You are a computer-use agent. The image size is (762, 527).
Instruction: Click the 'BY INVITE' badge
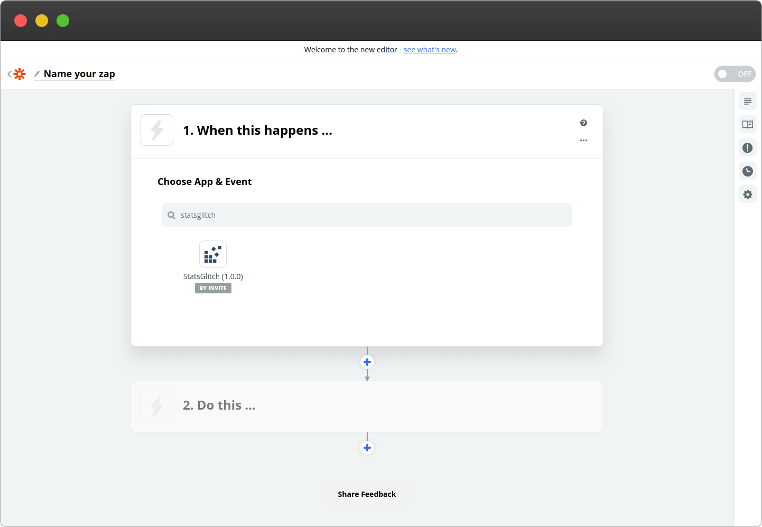213,288
